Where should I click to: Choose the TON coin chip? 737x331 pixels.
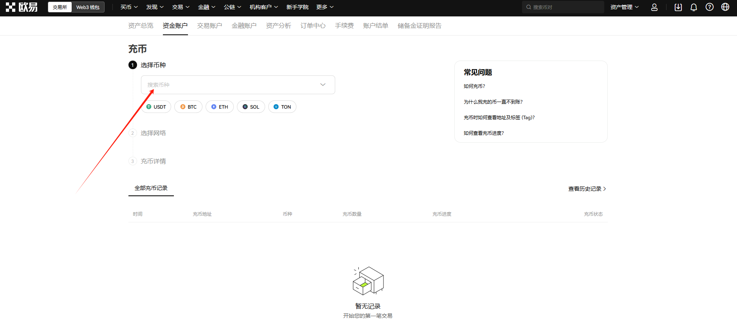click(x=282, y=107)
